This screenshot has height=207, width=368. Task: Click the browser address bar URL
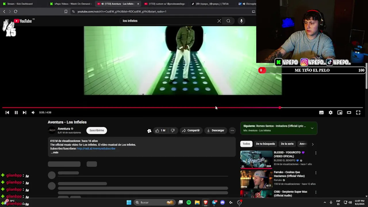(x=122, y=11)
